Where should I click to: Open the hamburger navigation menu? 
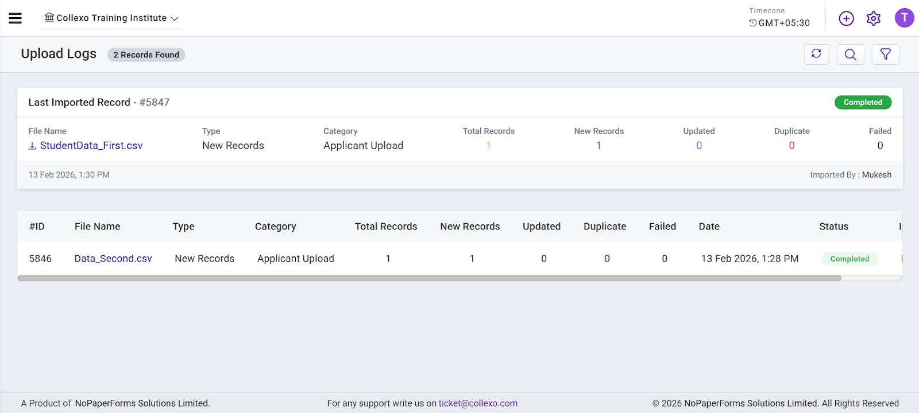[x=16, y=18]
